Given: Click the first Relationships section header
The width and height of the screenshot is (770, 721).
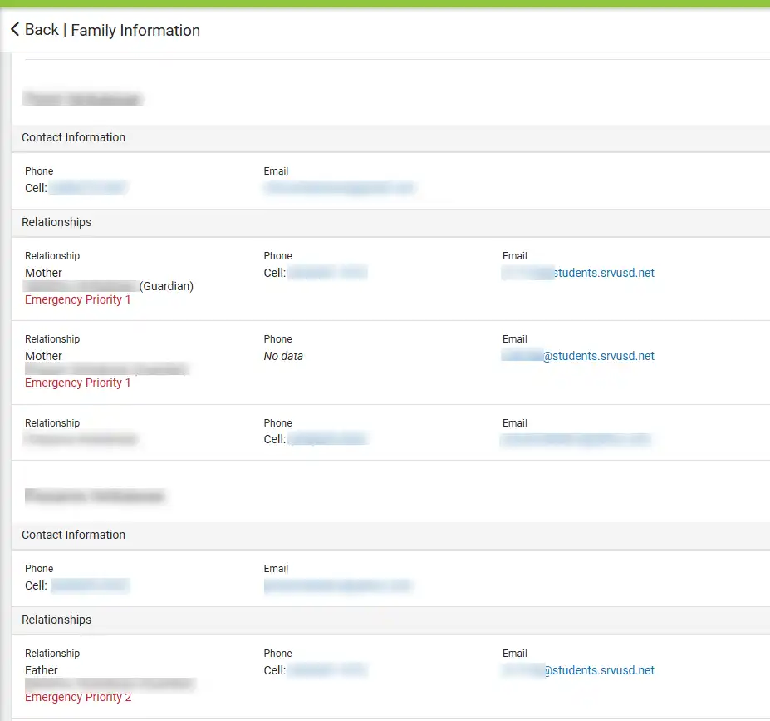Looking at the screenshot, I should [x=56, y=222].
